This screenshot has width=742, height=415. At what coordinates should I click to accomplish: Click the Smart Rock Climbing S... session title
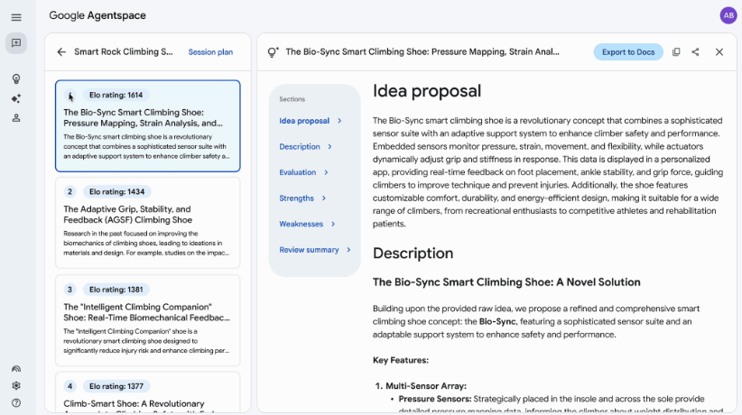[124, 52]
